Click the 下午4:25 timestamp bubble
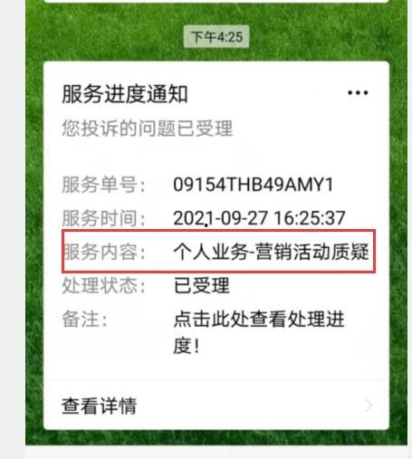Image resolution: width=412 pixels, height=459 pixels. pos(216,37)
